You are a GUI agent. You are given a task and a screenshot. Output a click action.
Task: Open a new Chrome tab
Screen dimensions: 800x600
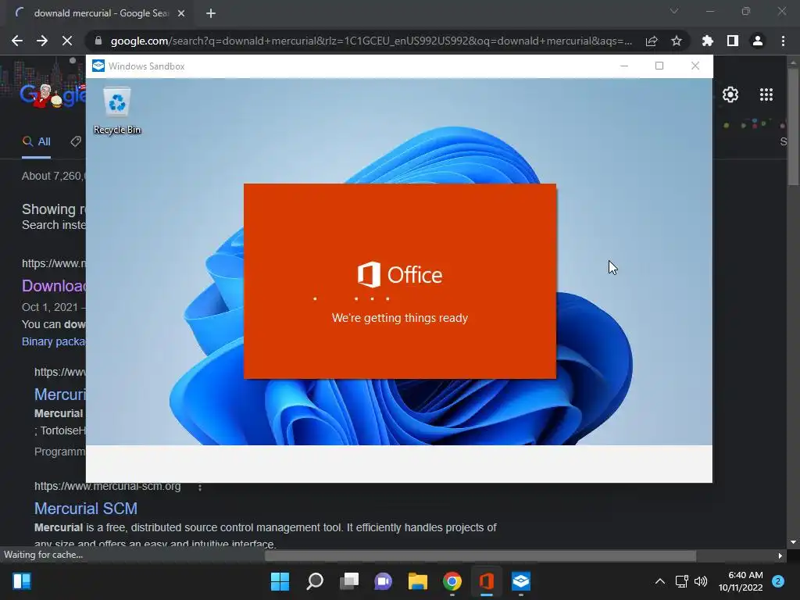pyautogui.click(x=211, y=13)
